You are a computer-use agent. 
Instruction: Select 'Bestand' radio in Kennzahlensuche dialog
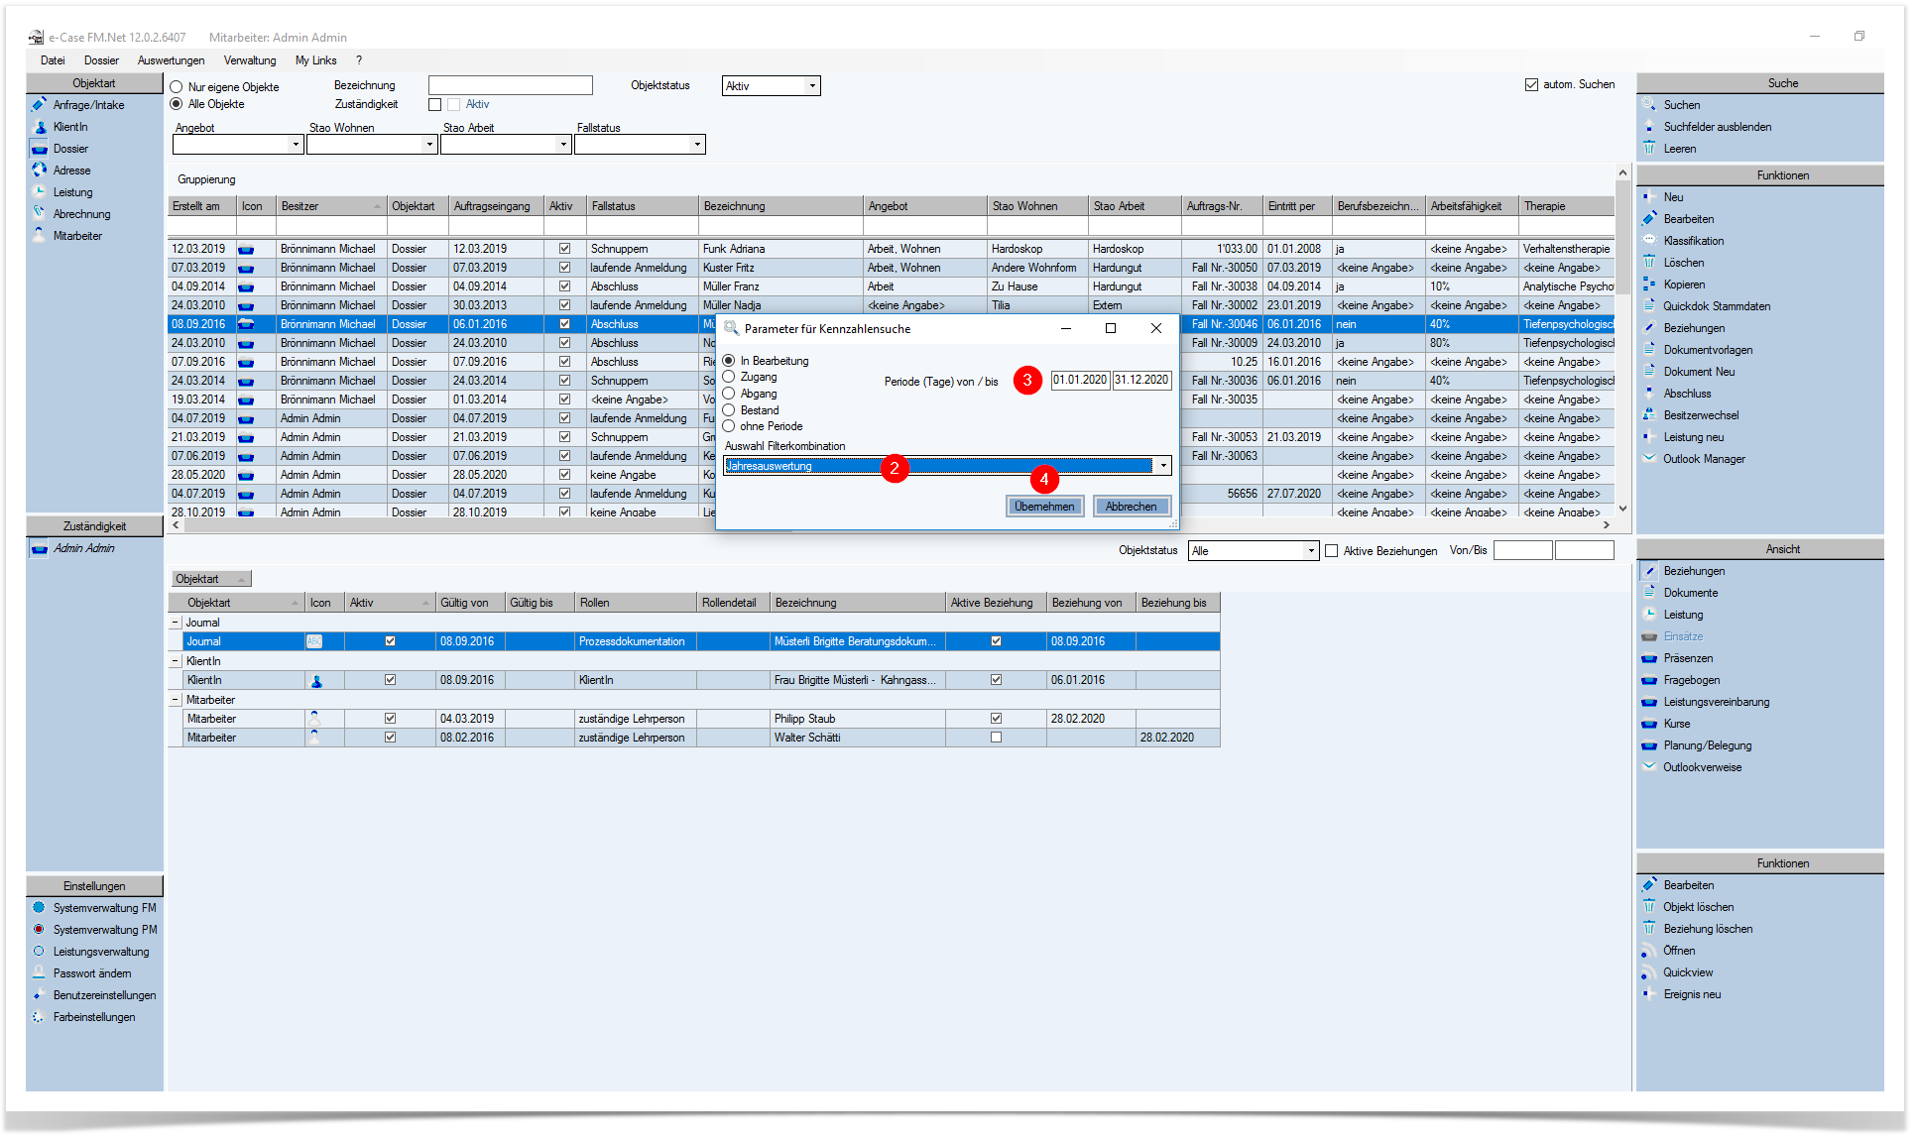[729, 410]
